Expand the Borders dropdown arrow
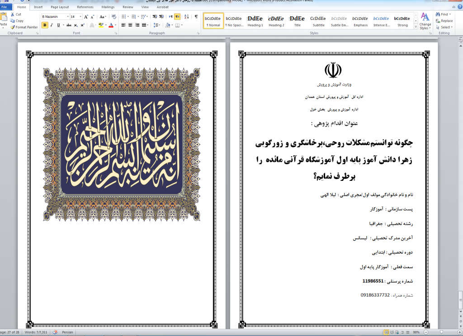This screenshot has width=463, height=336. pos(182,25)
